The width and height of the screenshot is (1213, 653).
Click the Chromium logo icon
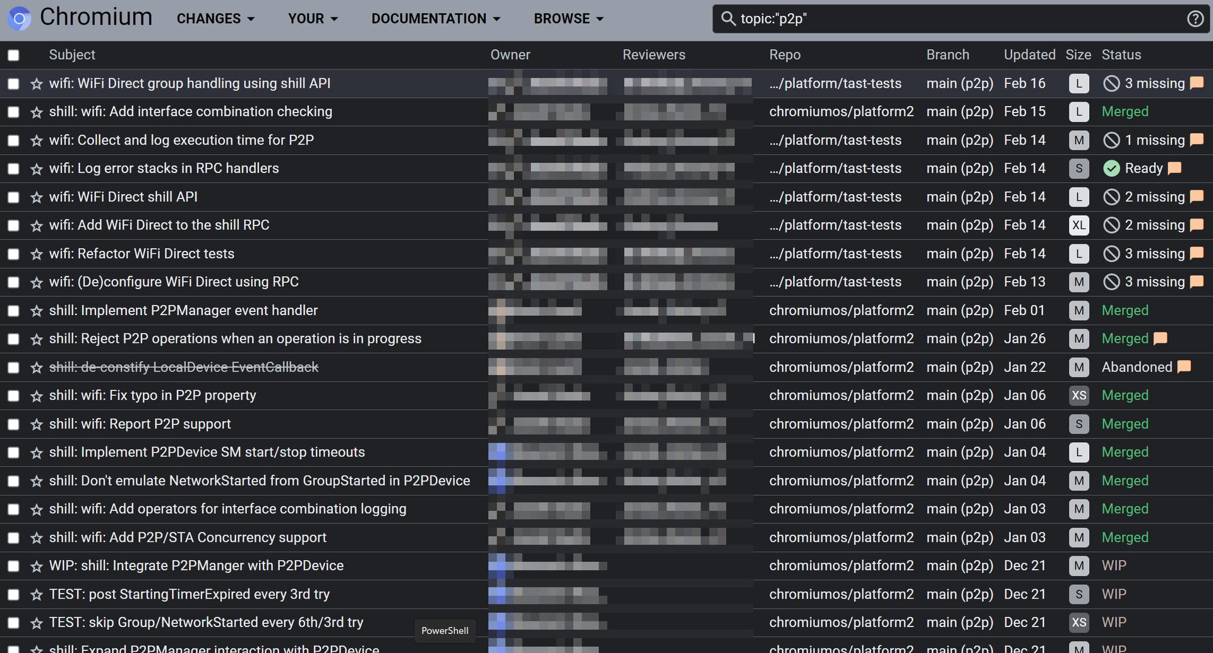click(19, 19)
